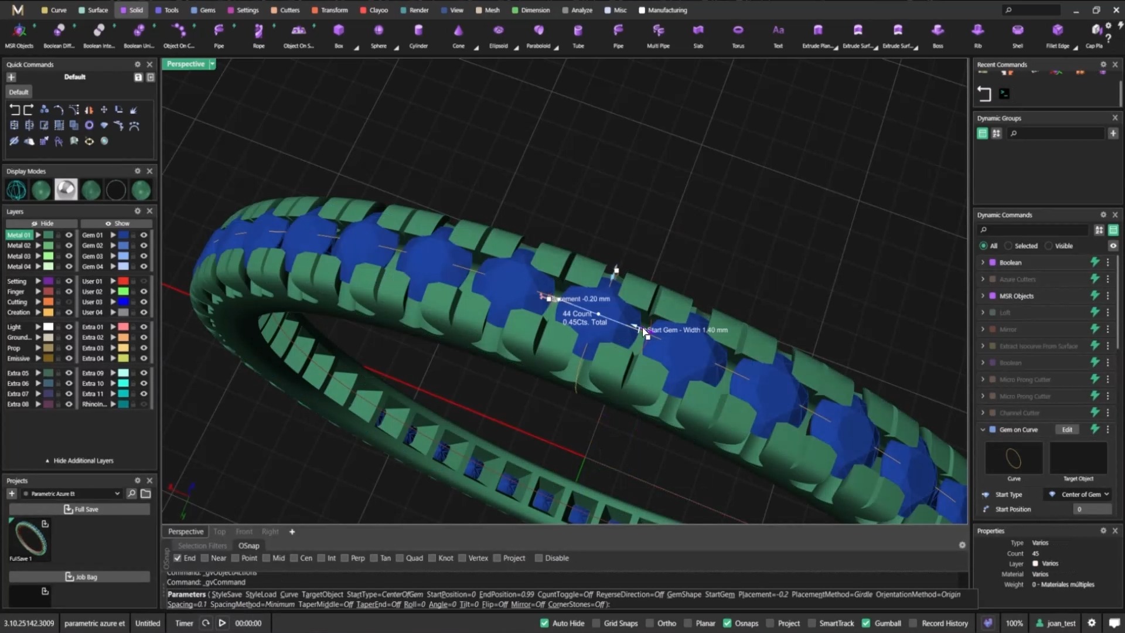Run the Gem on Curve lightning icon

[1095, 430]
